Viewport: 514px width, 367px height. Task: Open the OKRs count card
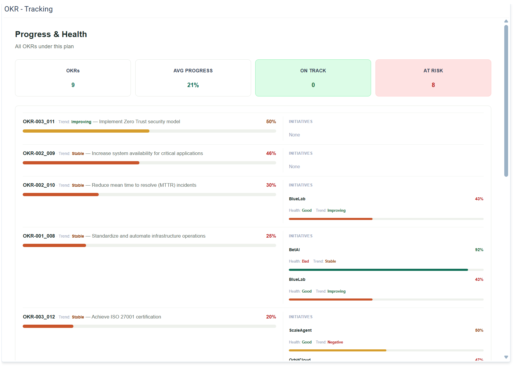(73, 78)
